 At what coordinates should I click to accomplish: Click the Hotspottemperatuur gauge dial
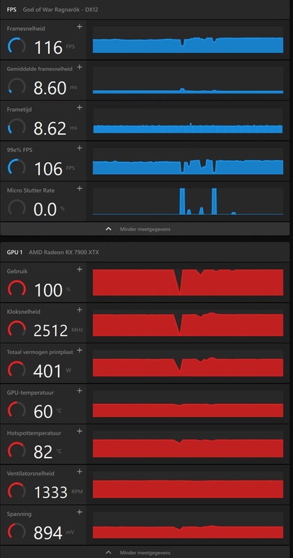[16, 451]
